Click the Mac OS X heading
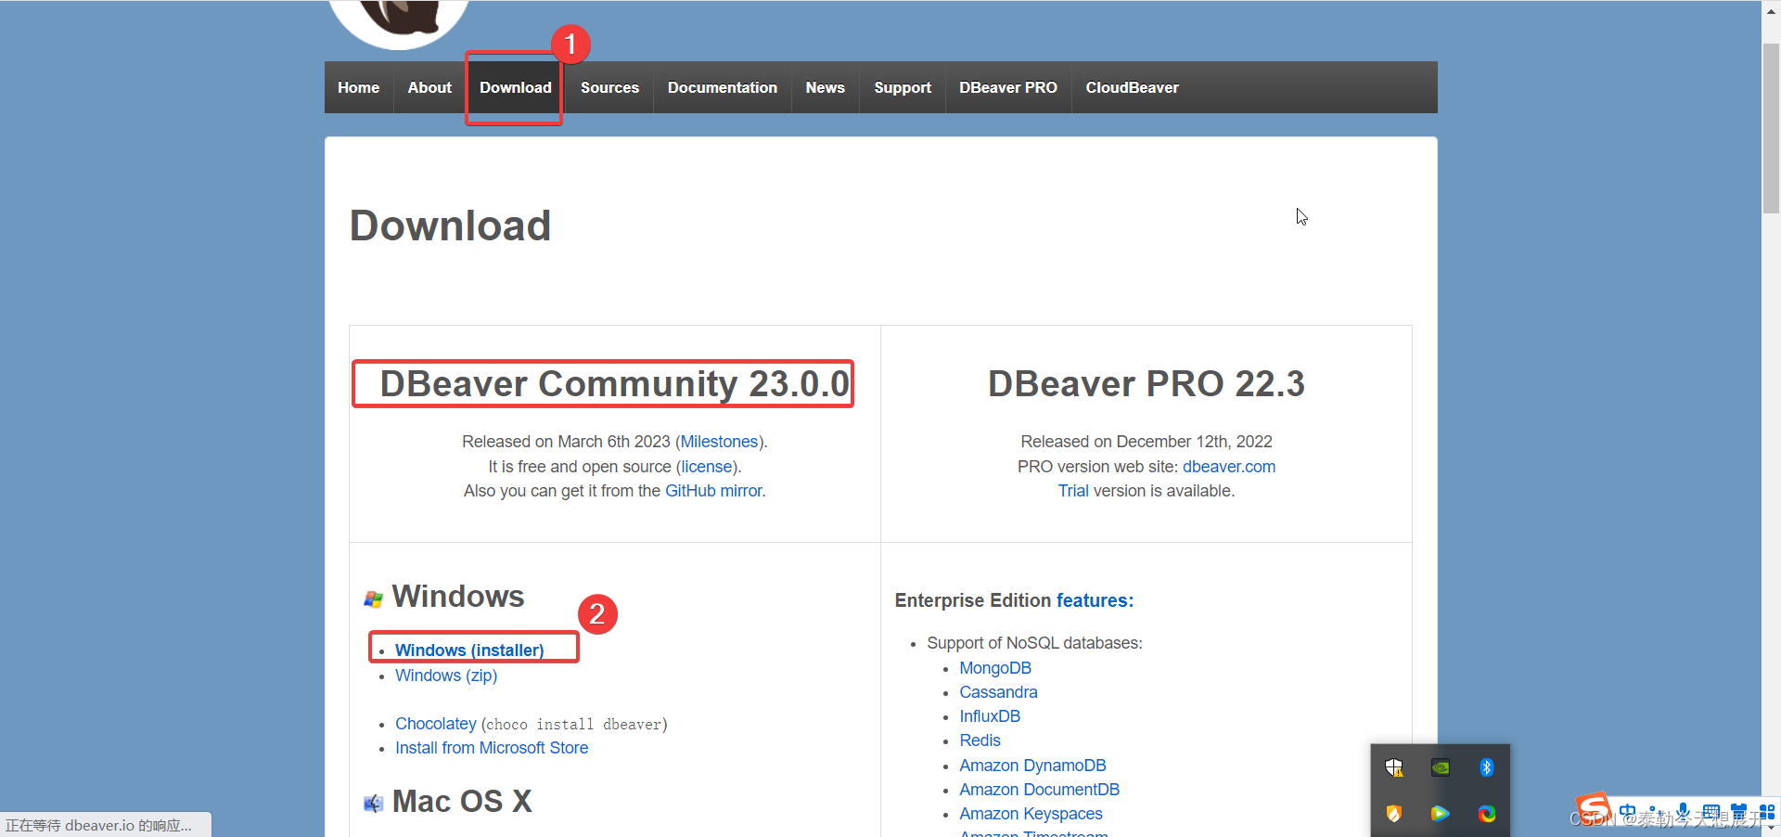Screen dimensions: 1781x837 click(462, 801)
